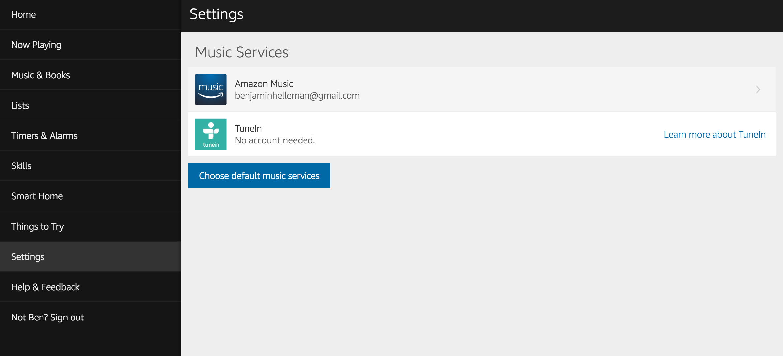Viewport: 783px width, 356px height.
Task: Open Timers & Alarms menu item
Action: [x=91, y=136]
